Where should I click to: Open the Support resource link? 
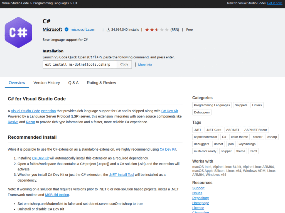coord(198,188)
